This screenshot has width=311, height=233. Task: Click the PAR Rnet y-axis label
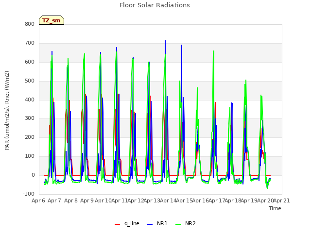[7, 111]
